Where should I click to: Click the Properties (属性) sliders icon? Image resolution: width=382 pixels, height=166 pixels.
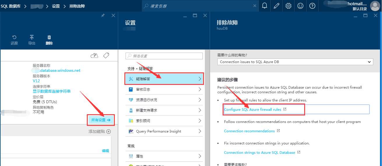click(x=131, y=156)
